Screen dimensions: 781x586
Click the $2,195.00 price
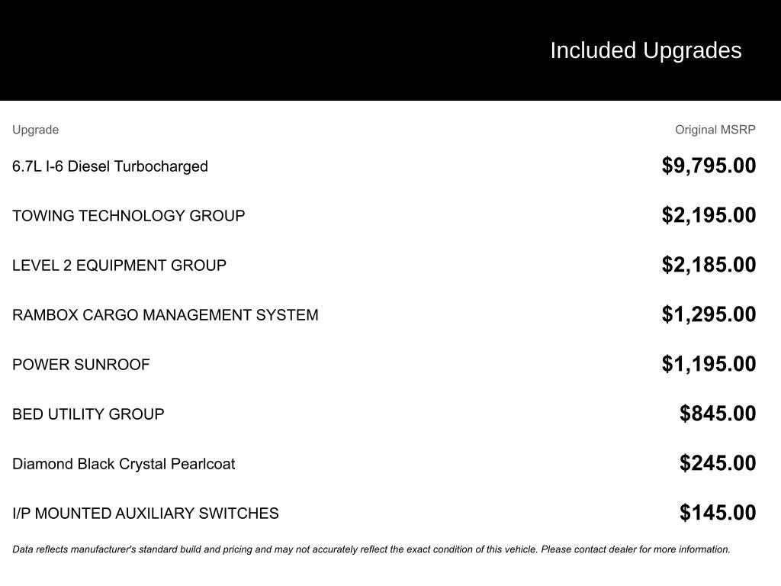709,215
